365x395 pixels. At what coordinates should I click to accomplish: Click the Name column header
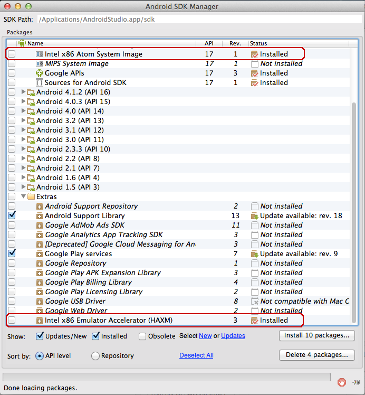pyautogui.click(x=106, y=43)
